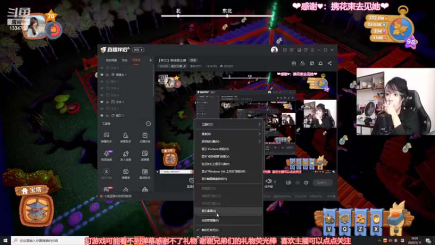Open the speaker dropdown arrow
Viewport: 435px width, 245px height.
click(x=275, y=182)
